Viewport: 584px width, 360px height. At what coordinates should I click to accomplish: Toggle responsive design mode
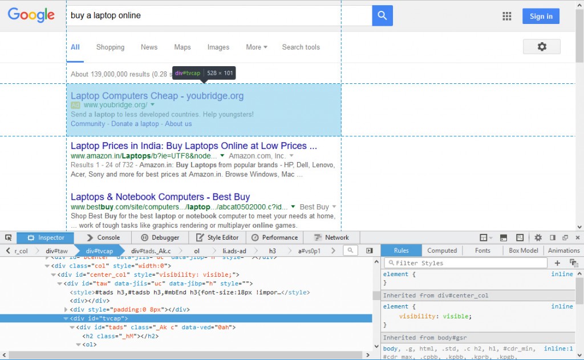520,237
